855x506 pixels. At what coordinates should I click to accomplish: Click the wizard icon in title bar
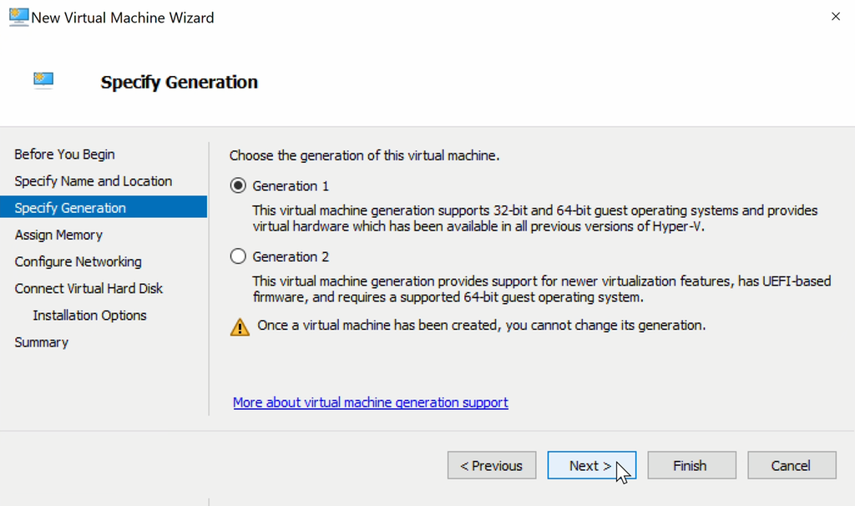[x=18, y=17]
